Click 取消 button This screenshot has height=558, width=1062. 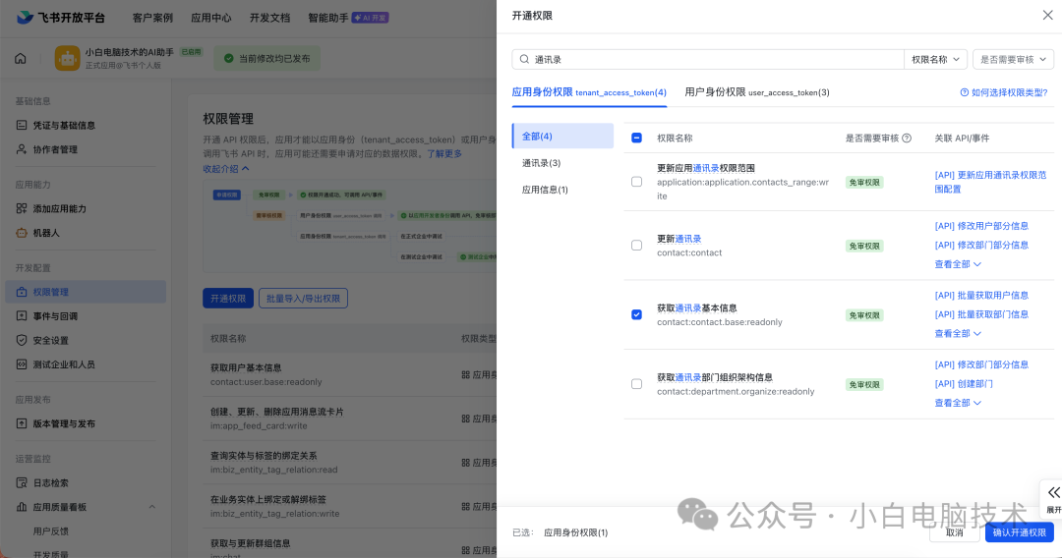tap(954, 532)
